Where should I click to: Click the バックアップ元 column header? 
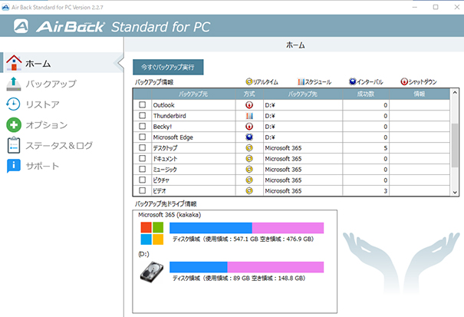coord(193,94)
